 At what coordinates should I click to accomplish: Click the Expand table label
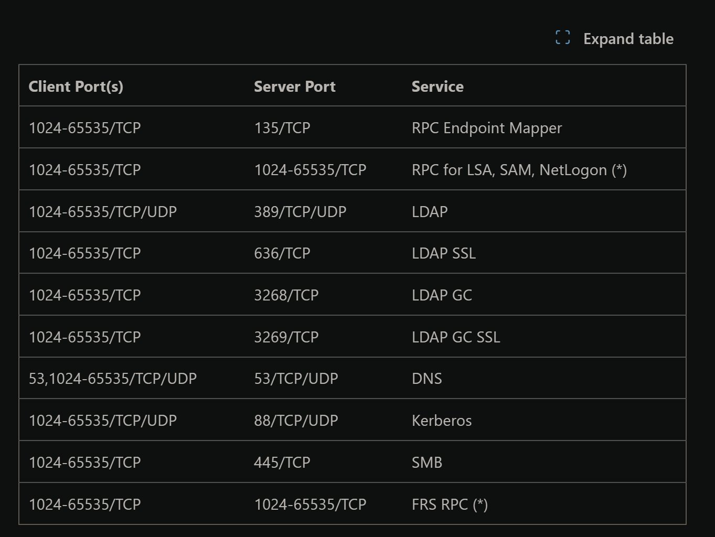627,38
